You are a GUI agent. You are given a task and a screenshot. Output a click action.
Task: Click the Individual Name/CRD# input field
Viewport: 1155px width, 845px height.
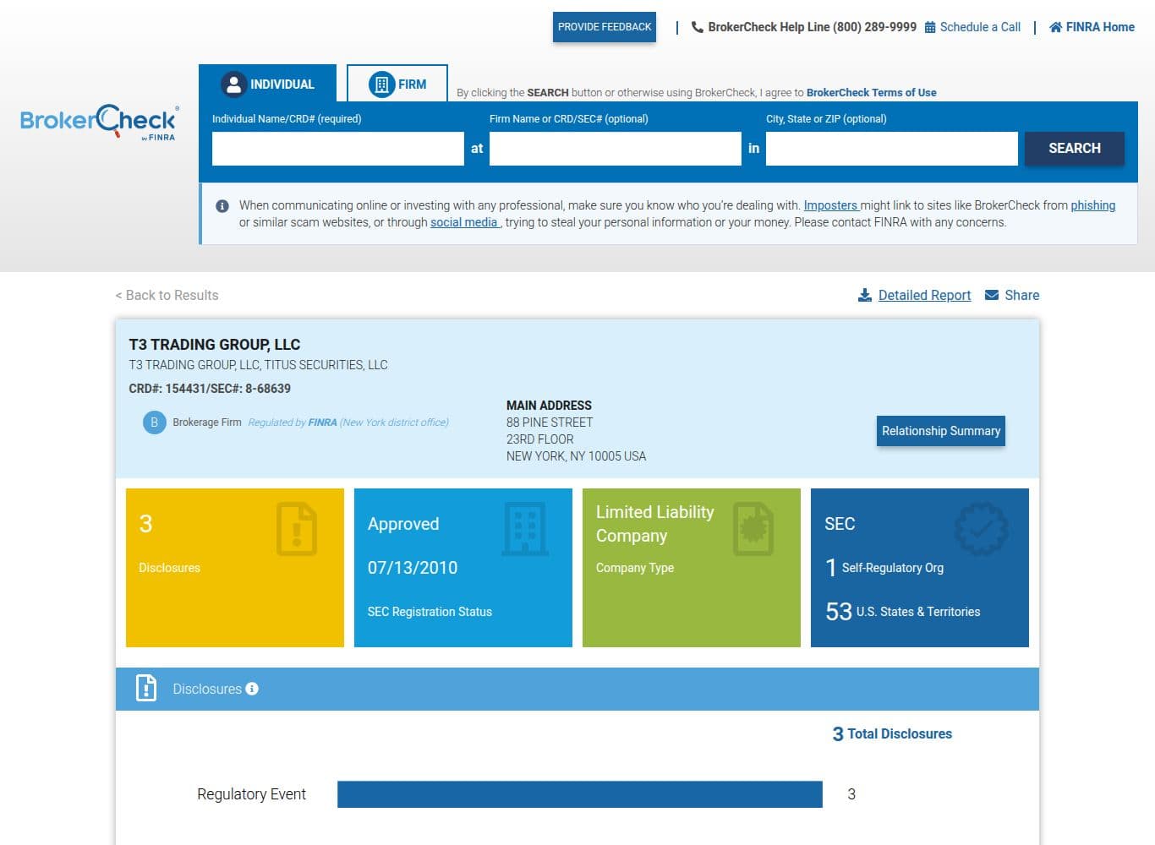point(337,148)
